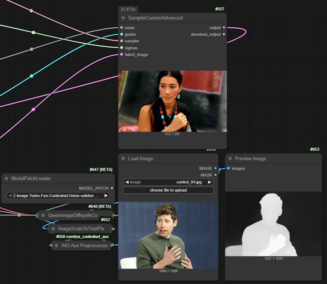Click the QwenImageDiffsynthCo right output socket

click(x=114, y=215)
